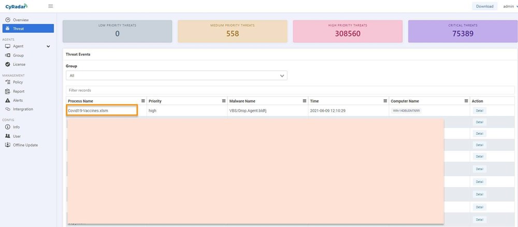The height and width of the screenshot is (227, 518).
Task: Go to the Policy management page
Action: coord(18,82)
